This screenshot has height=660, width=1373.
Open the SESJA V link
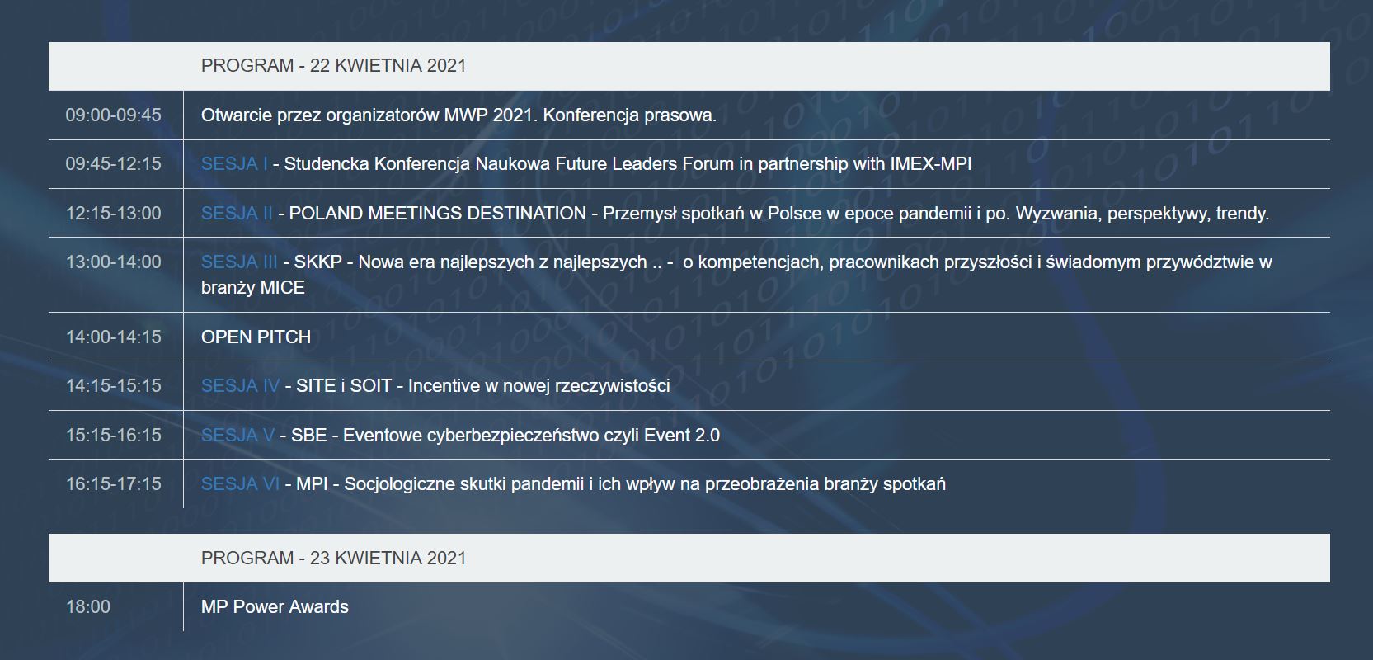click(x=237, y=436)
